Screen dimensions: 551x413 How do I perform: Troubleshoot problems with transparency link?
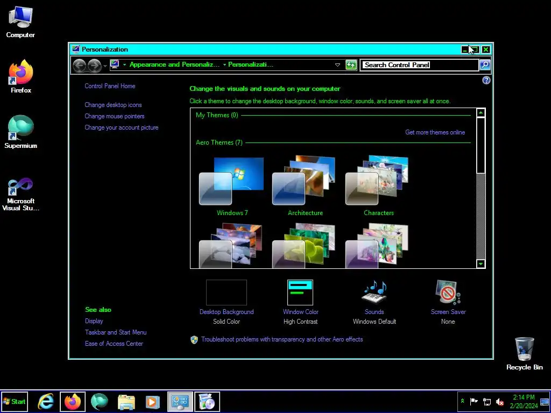[x=282, y=340]
